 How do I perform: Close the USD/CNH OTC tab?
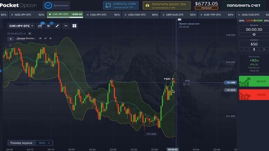point(126,15)
